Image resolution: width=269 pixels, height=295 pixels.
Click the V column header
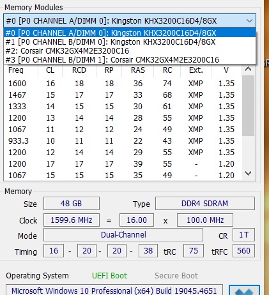(226, 70)
